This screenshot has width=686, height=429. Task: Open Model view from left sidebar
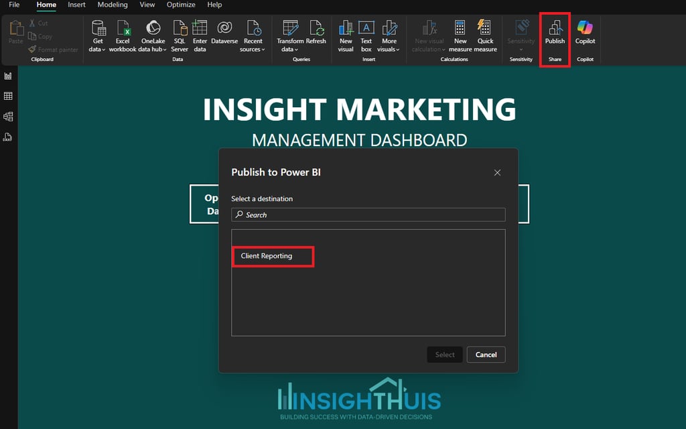point(8,117)
